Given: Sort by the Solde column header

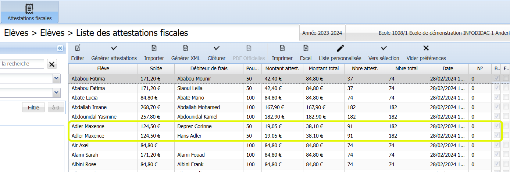Looking at the screenshot, I should pos(156,68).
